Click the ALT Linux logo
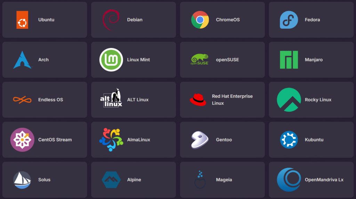356x199 pixels. (111, 98)
